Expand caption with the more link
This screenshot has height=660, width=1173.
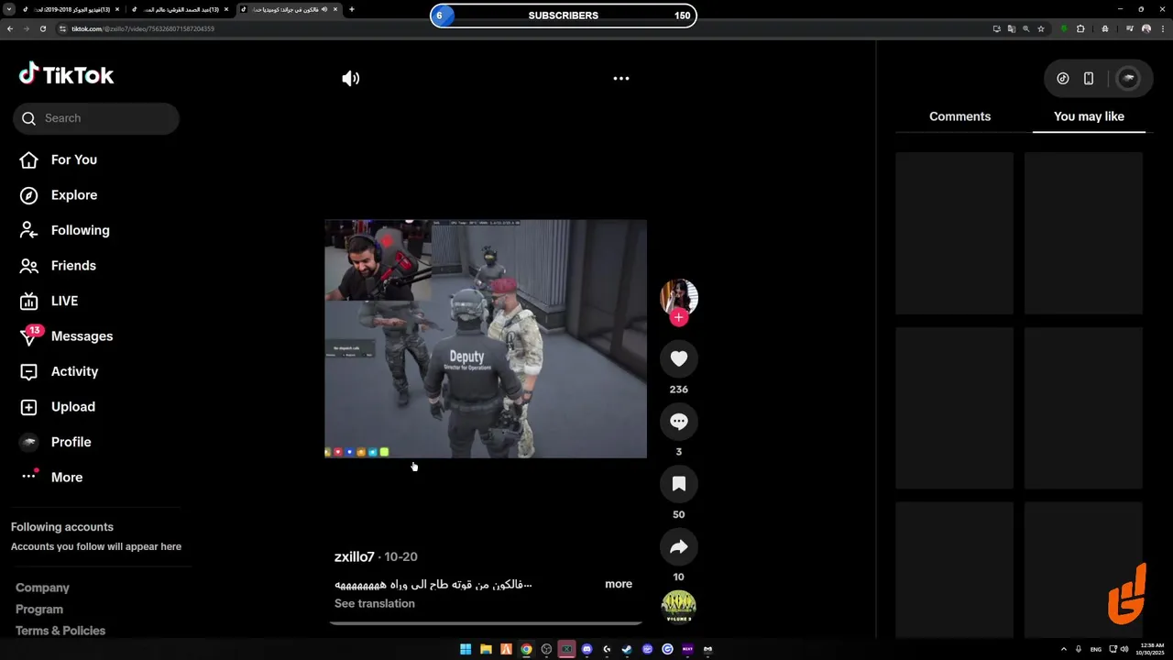[x=619, y=584]
